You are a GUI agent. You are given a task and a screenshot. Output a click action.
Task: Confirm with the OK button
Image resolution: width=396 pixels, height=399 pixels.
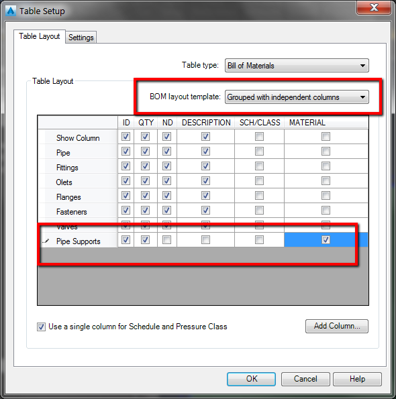click(251, 379)
